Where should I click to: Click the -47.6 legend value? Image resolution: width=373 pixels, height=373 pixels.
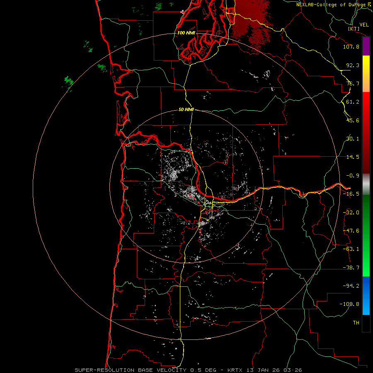click(x=351, y=231)
